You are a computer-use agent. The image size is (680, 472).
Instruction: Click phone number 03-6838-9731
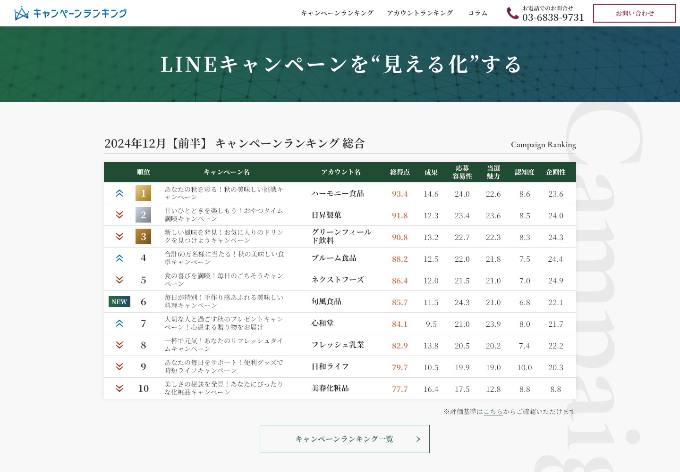553,17
